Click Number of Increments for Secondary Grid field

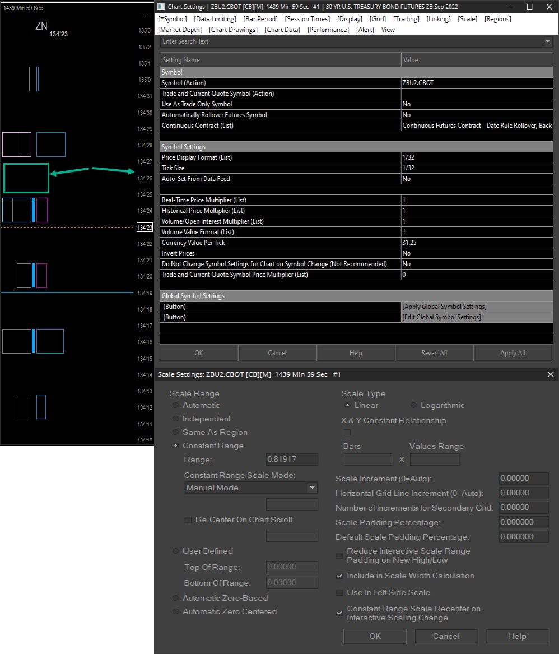524,508
